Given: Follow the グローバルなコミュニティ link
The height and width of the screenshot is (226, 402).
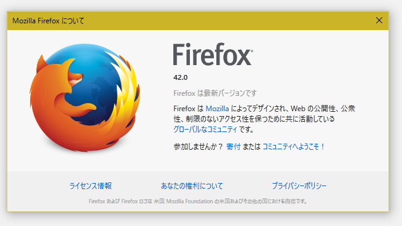Looking at the screenshot, I should tap(205, 129).
